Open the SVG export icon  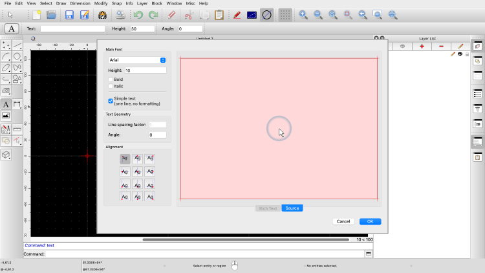[102, 14]
